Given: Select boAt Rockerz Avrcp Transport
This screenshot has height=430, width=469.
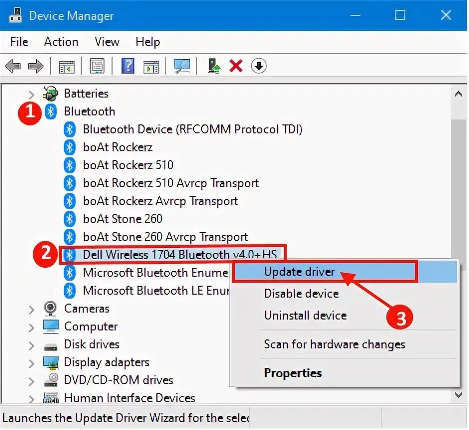Looking at the screenshot, I should [160, 201].
